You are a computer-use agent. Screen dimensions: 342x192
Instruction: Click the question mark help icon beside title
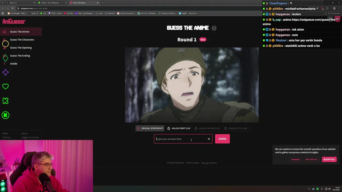(214, 28)
